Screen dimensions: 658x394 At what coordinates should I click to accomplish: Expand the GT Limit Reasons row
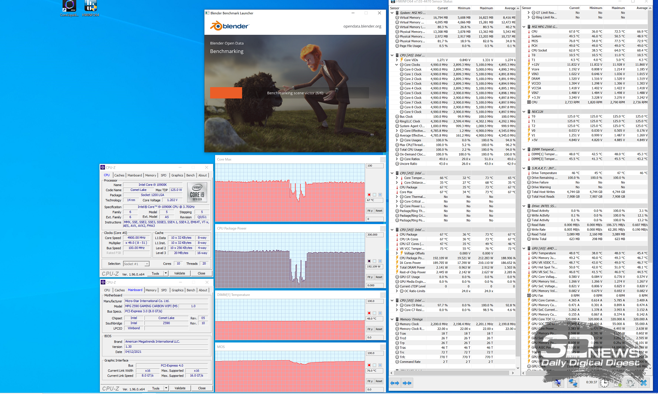click(x=528, y=13)
